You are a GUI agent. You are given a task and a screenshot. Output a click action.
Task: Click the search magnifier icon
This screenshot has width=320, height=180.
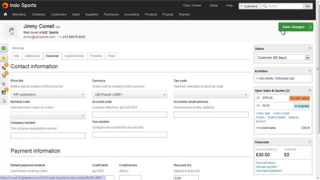[264, 6]
